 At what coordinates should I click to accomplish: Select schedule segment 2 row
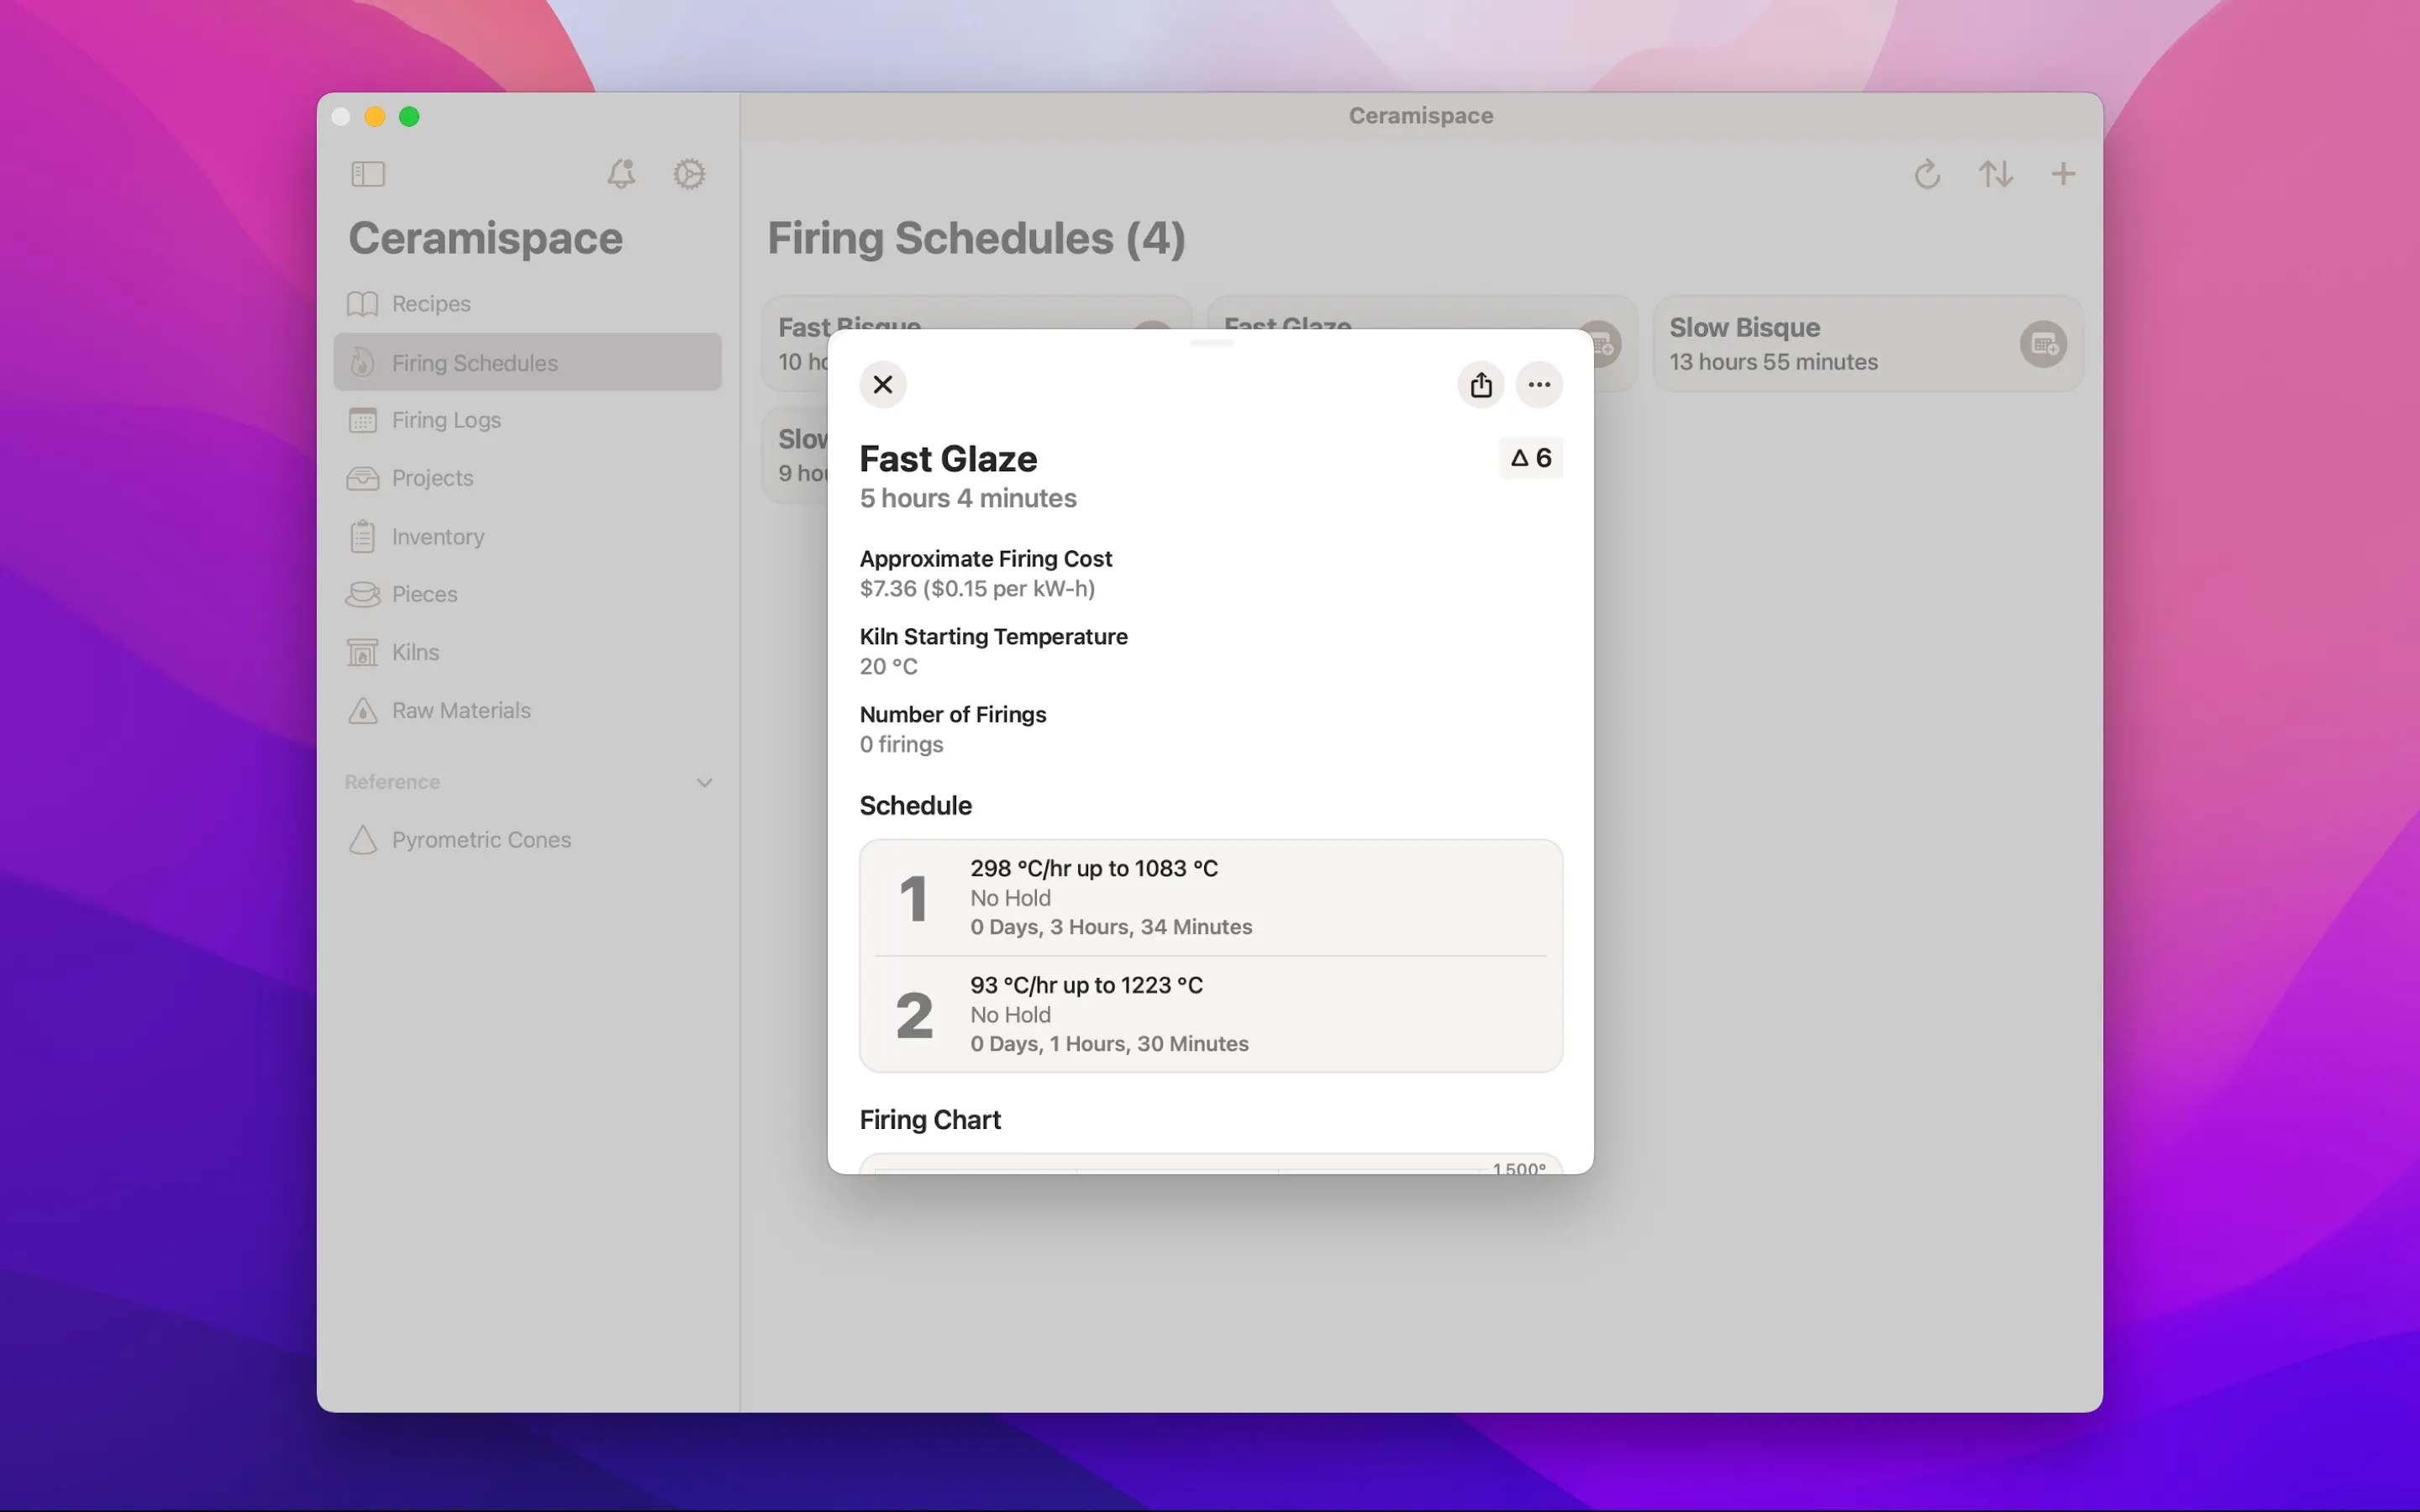coord(1210,1014)
